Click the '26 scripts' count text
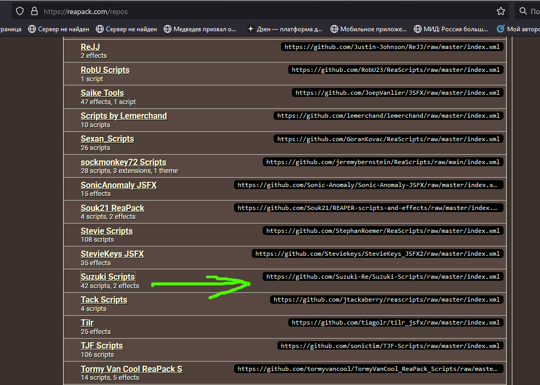The image size is (540, 385). [95, 148]
